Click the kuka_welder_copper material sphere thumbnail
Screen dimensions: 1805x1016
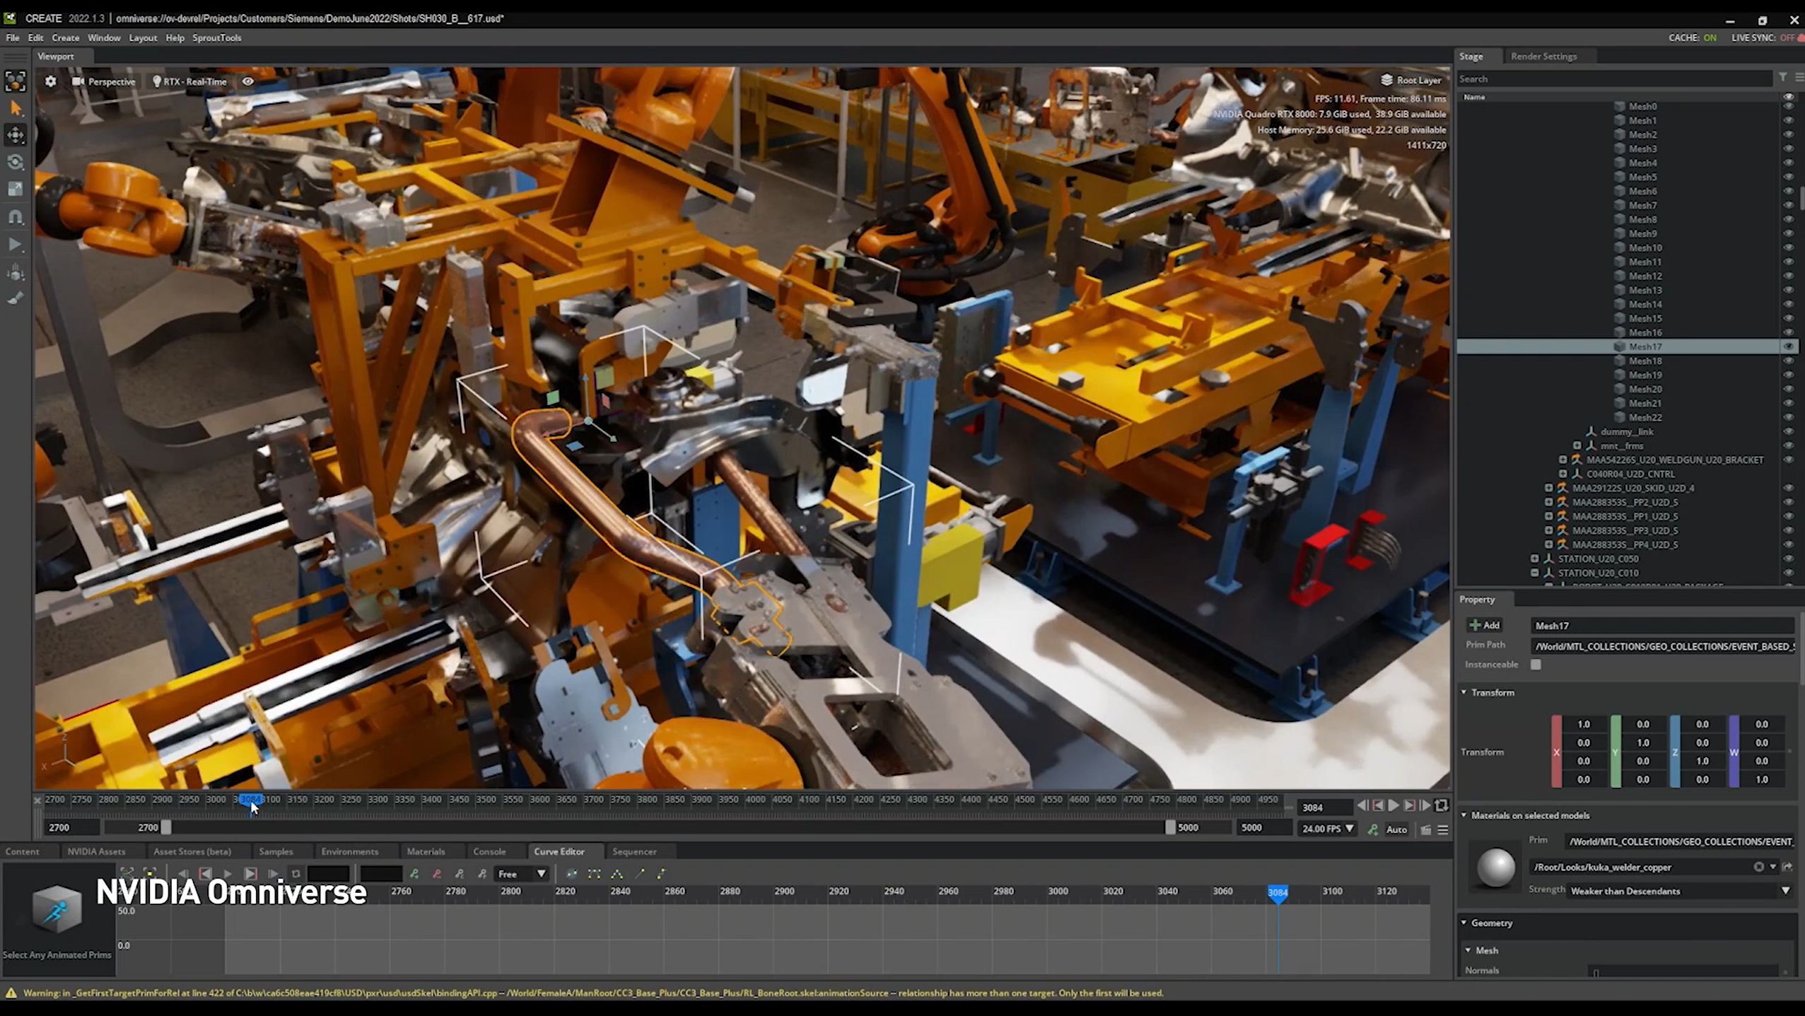pos(1495,867)
